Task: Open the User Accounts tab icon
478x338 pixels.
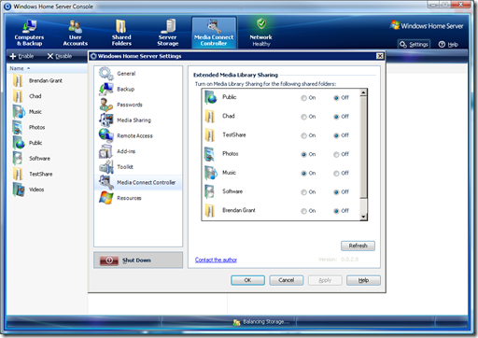Action: [x=76, y=26]
